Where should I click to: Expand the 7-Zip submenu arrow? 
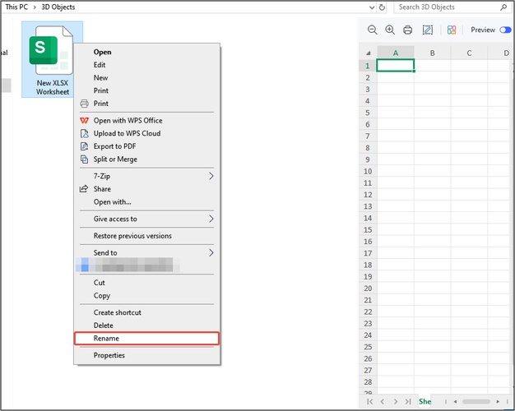pos(211,176)
